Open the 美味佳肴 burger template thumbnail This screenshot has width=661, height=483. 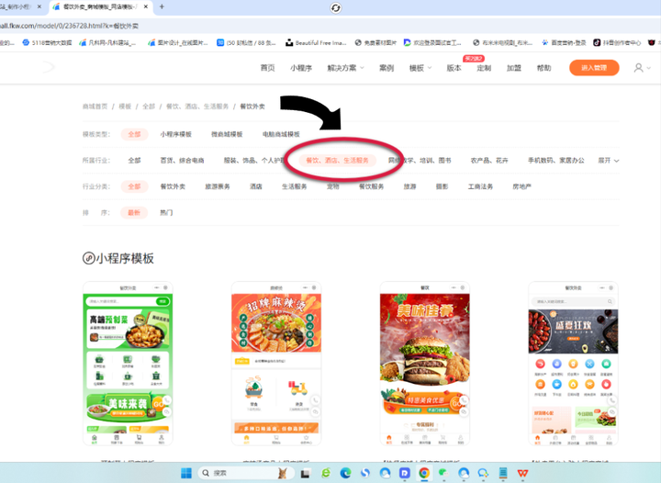click(425, 364)
